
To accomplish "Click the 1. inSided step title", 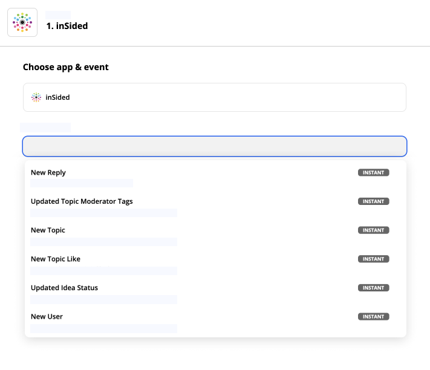I will (x=67, y=26).
